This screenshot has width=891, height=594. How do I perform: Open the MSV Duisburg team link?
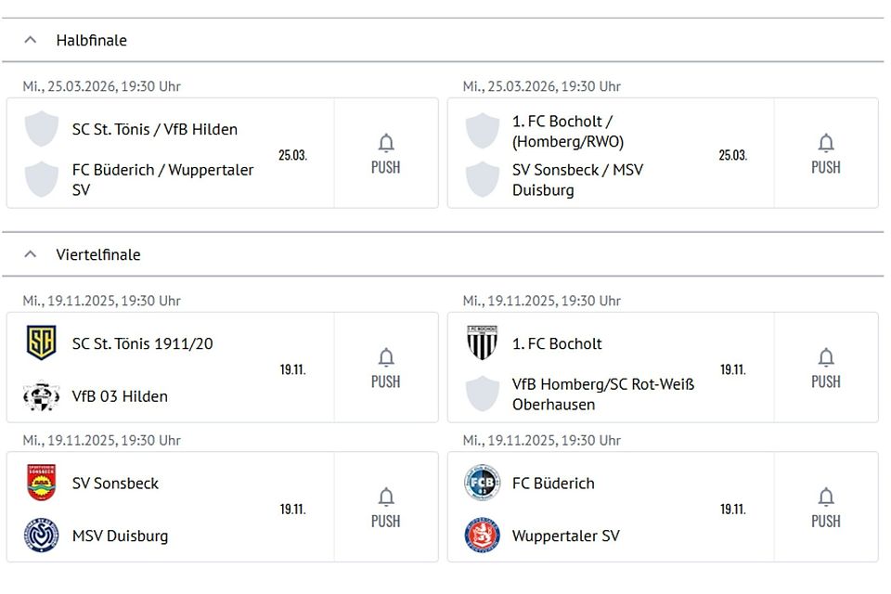coord(120,536)
